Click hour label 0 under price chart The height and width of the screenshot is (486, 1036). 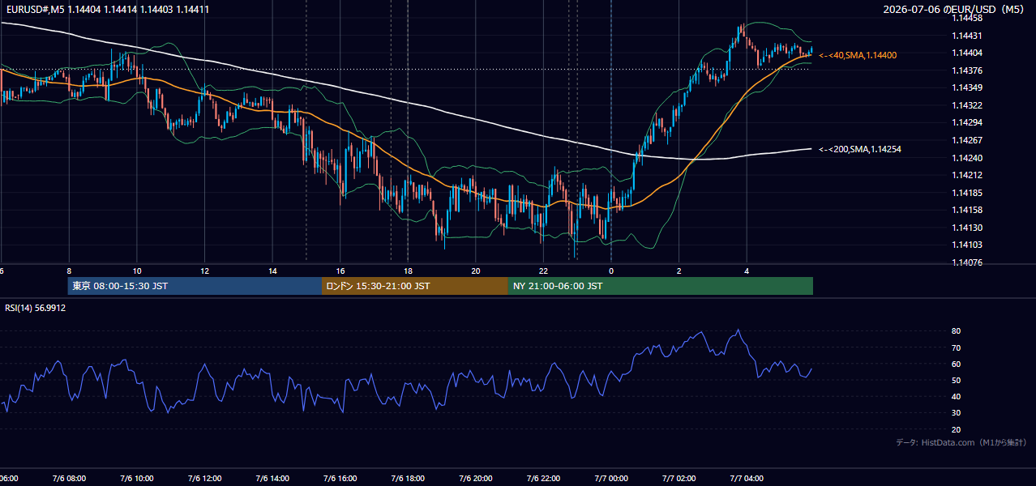click(x=611, y=271)
